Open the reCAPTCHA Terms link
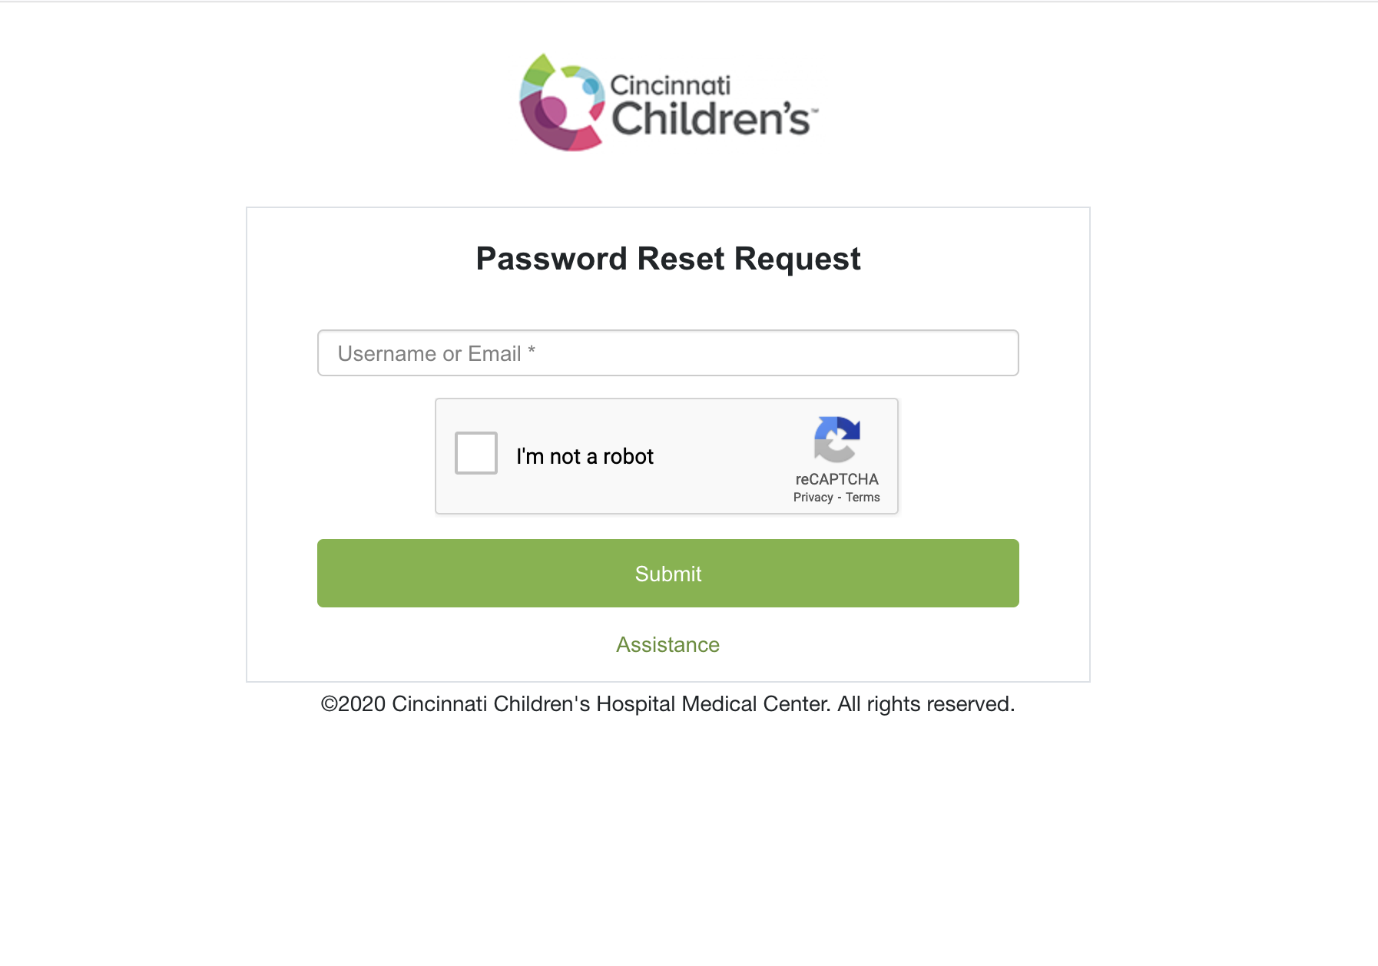This screenshot has height=966, width=1378. [x=863, y=498]
